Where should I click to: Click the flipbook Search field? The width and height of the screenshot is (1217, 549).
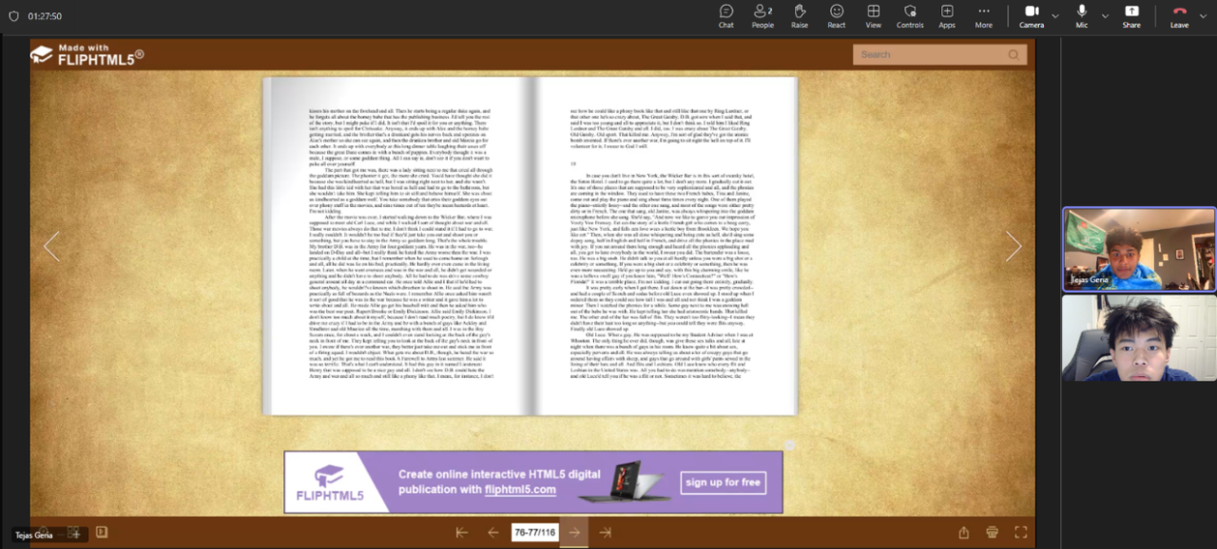(939, 55)
